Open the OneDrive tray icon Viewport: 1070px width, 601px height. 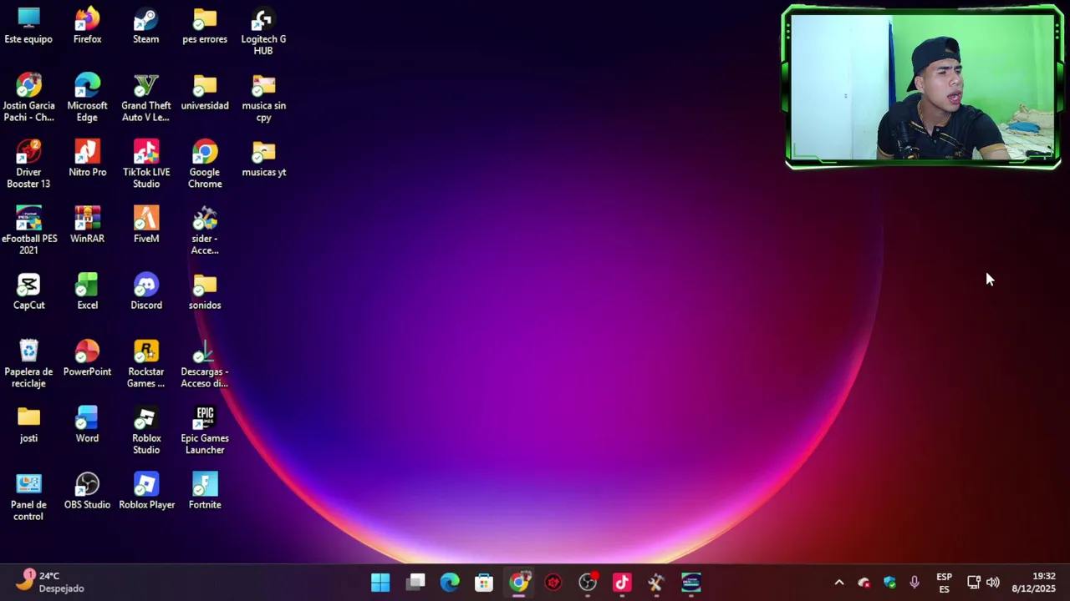click(x=864, y=583)
